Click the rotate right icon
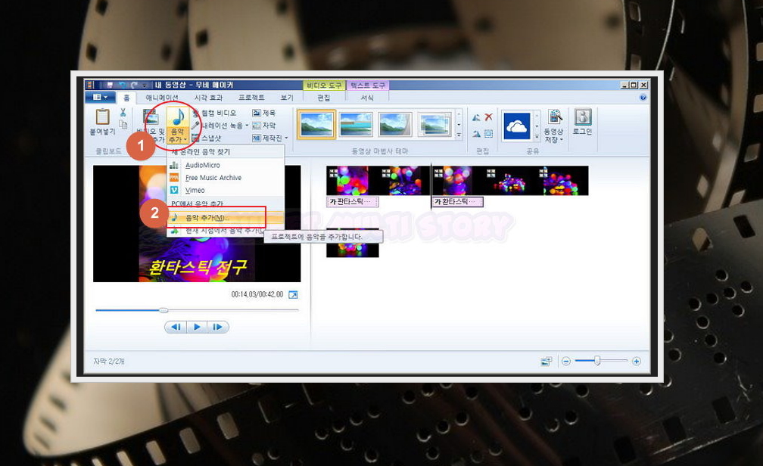This screenshot has height=466, width=763. (476, 134)
